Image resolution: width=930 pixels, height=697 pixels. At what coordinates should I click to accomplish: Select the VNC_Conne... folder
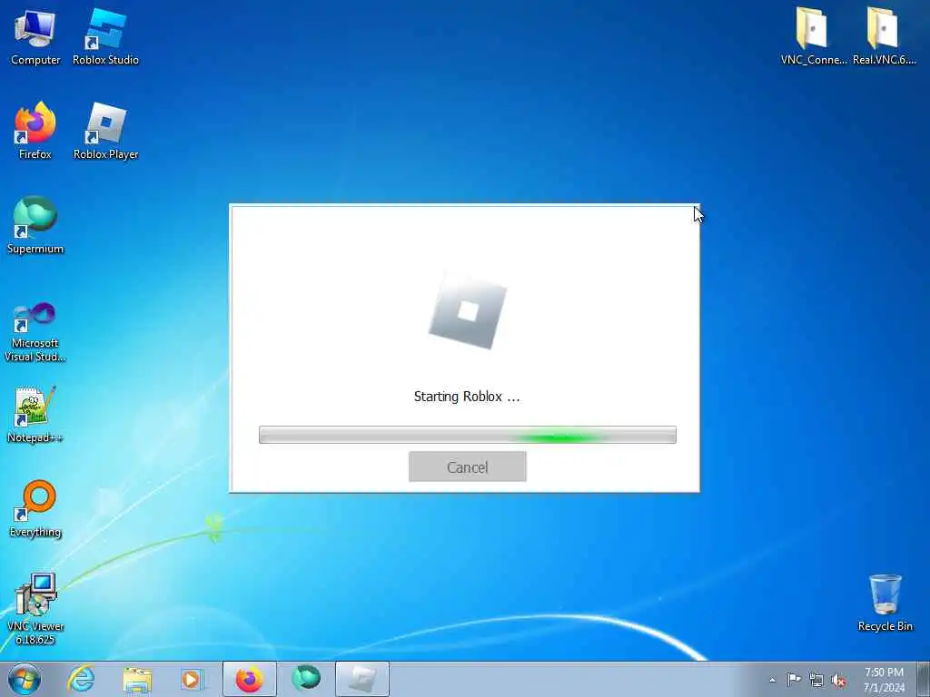click(x=813, y=36)
